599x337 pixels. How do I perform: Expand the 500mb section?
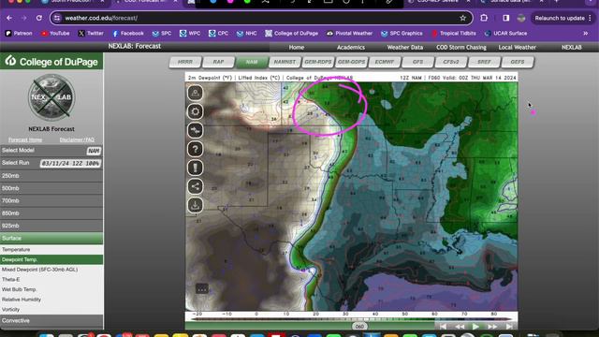coord(51,188)
